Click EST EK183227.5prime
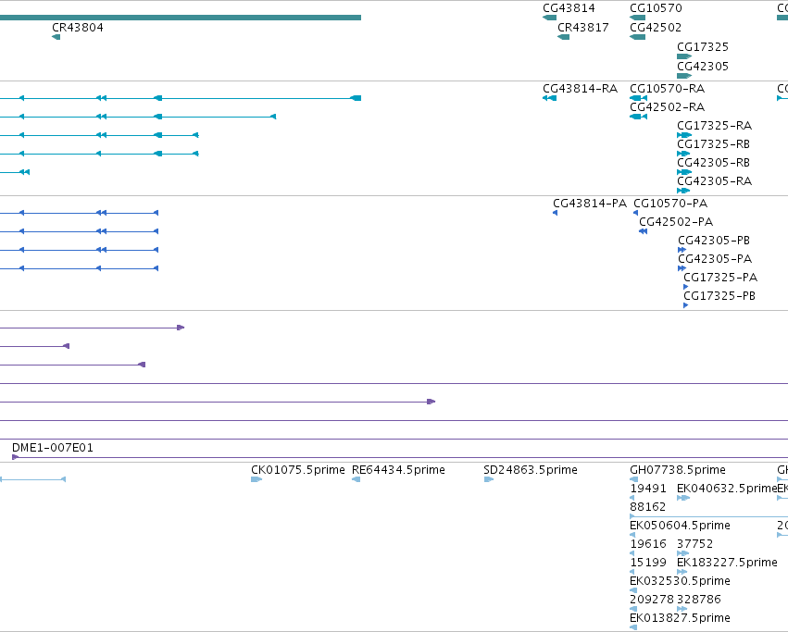This screenshot has height=632, width=788. 682,572
